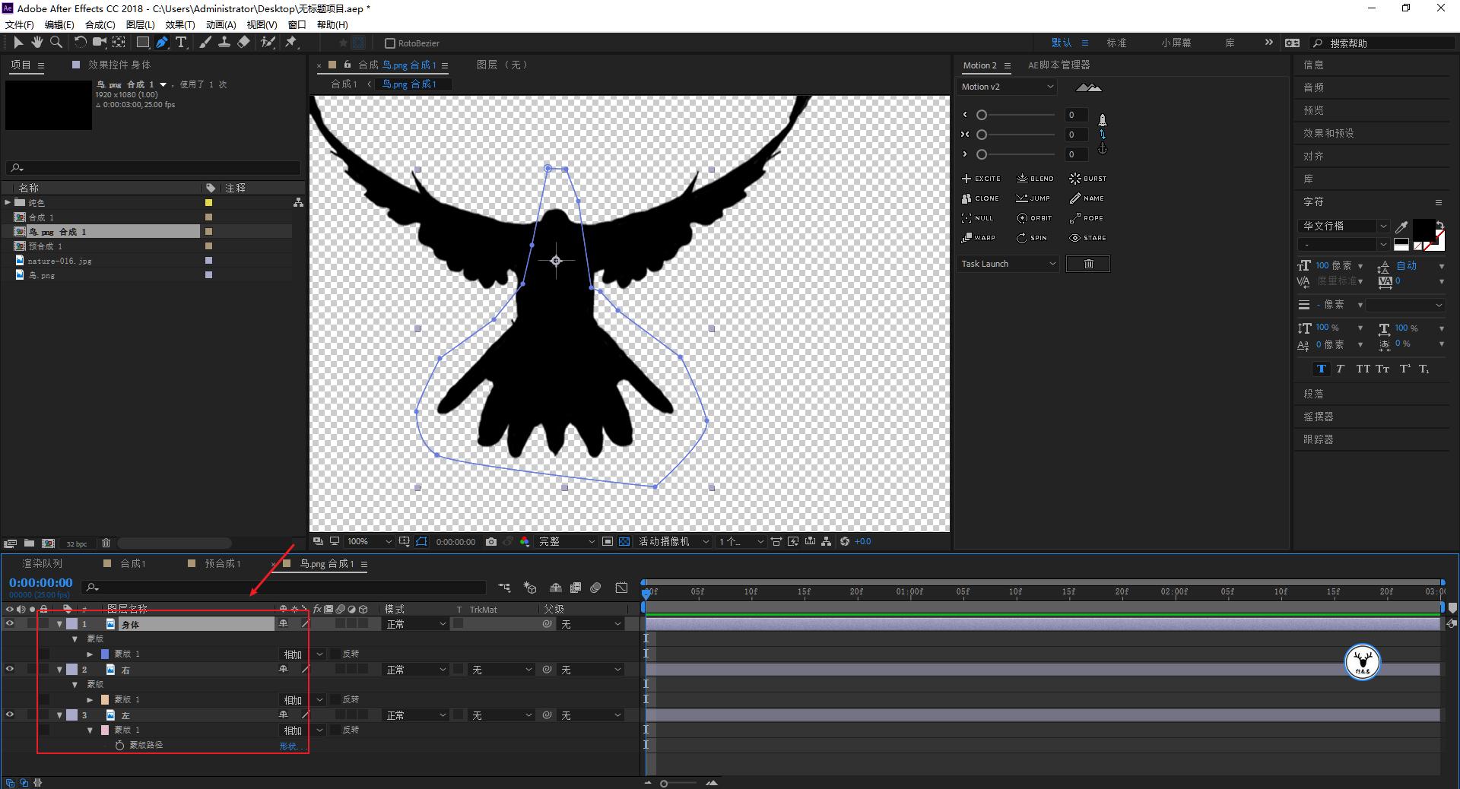
Task: Select the Zoom magnifier tool
Action: (56, 43)
